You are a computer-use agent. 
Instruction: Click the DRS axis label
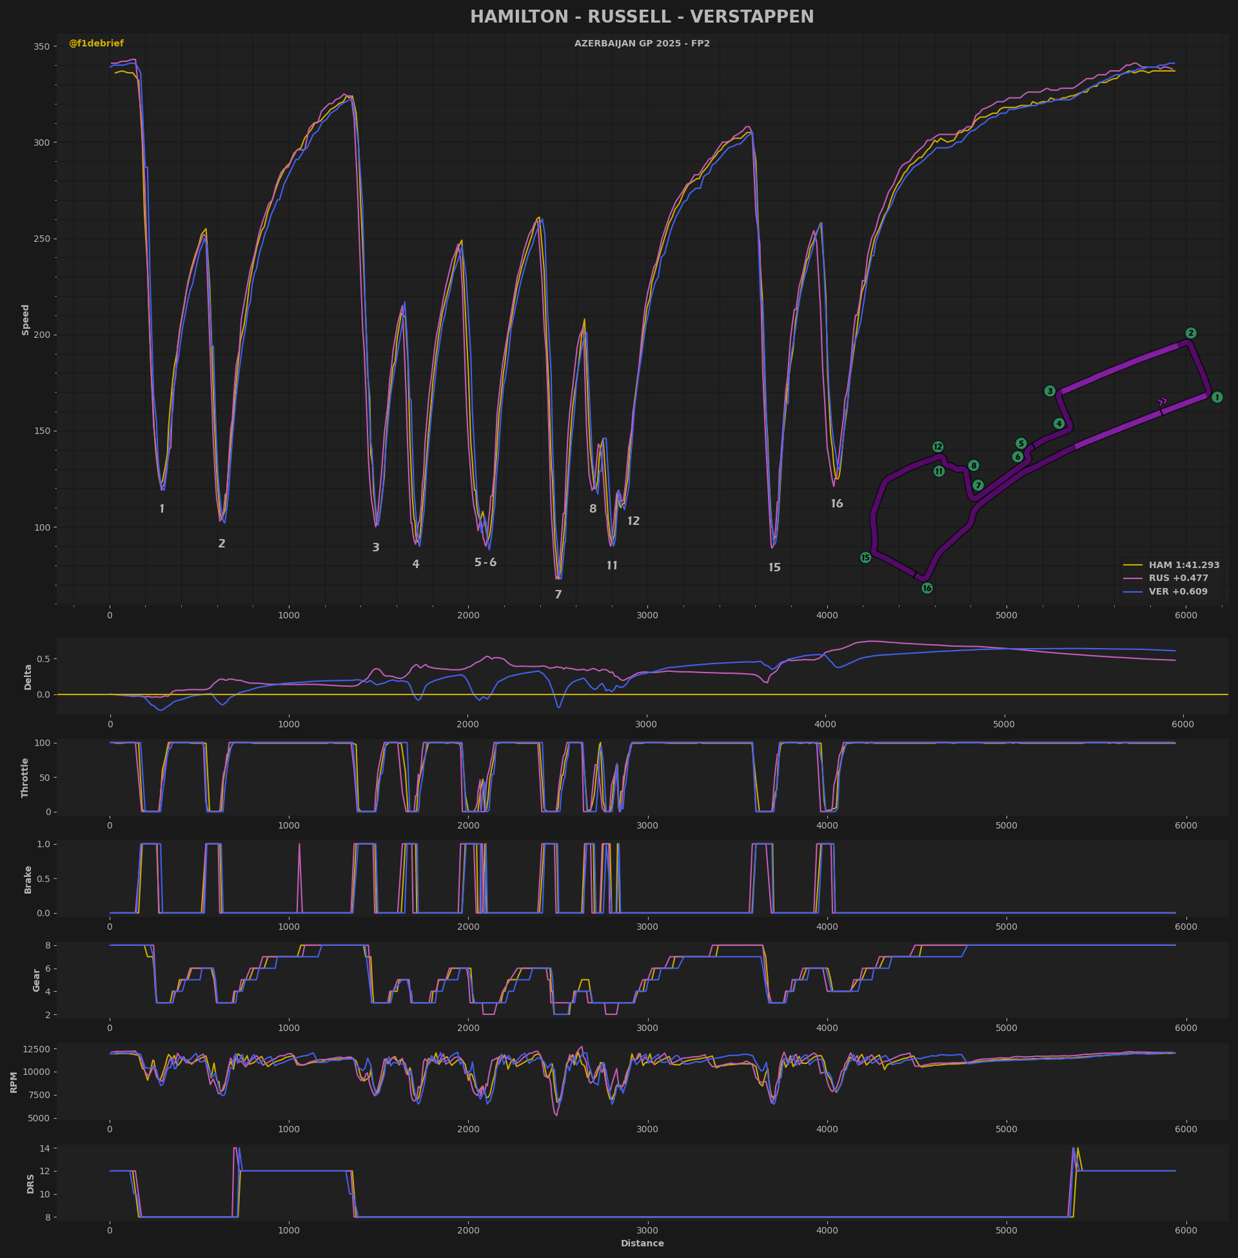(30, 1183)
